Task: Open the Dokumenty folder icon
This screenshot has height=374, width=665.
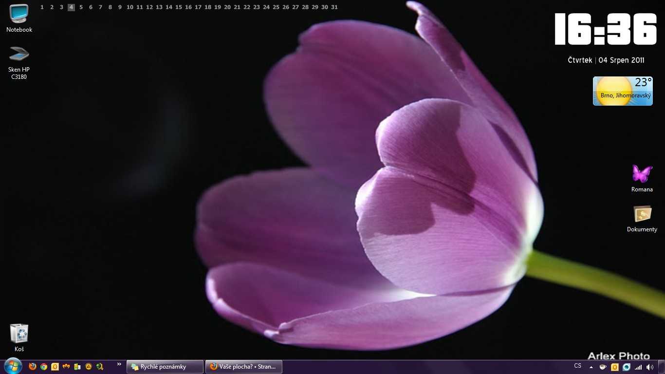Action: (x=642, y=214)
